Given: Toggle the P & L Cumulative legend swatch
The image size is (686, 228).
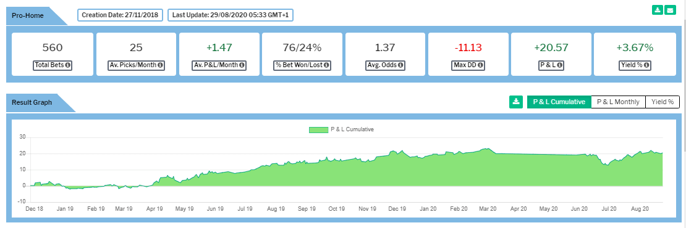Looking at the screenshot, I should click(x=318, y=129).
